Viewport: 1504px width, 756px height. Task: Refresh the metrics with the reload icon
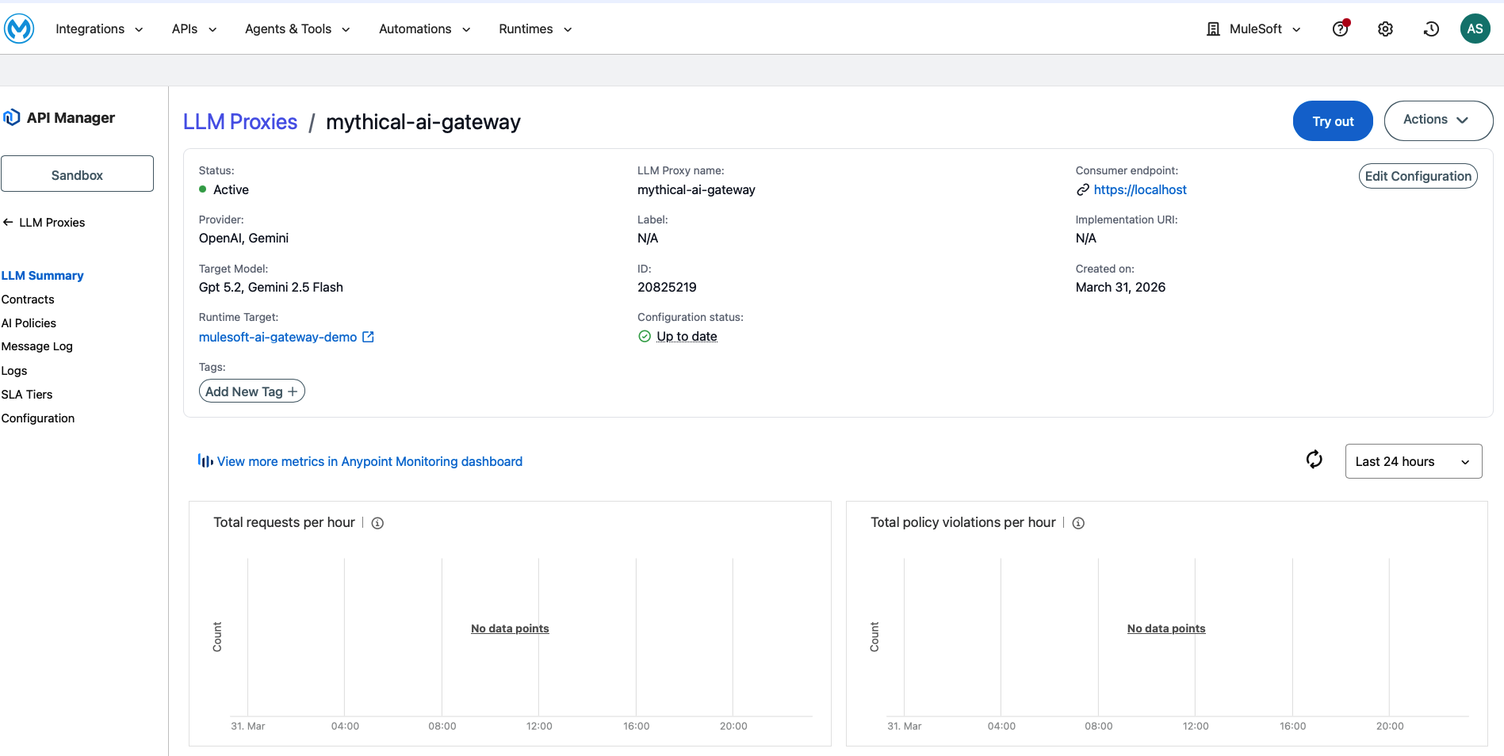(1314, 460)
